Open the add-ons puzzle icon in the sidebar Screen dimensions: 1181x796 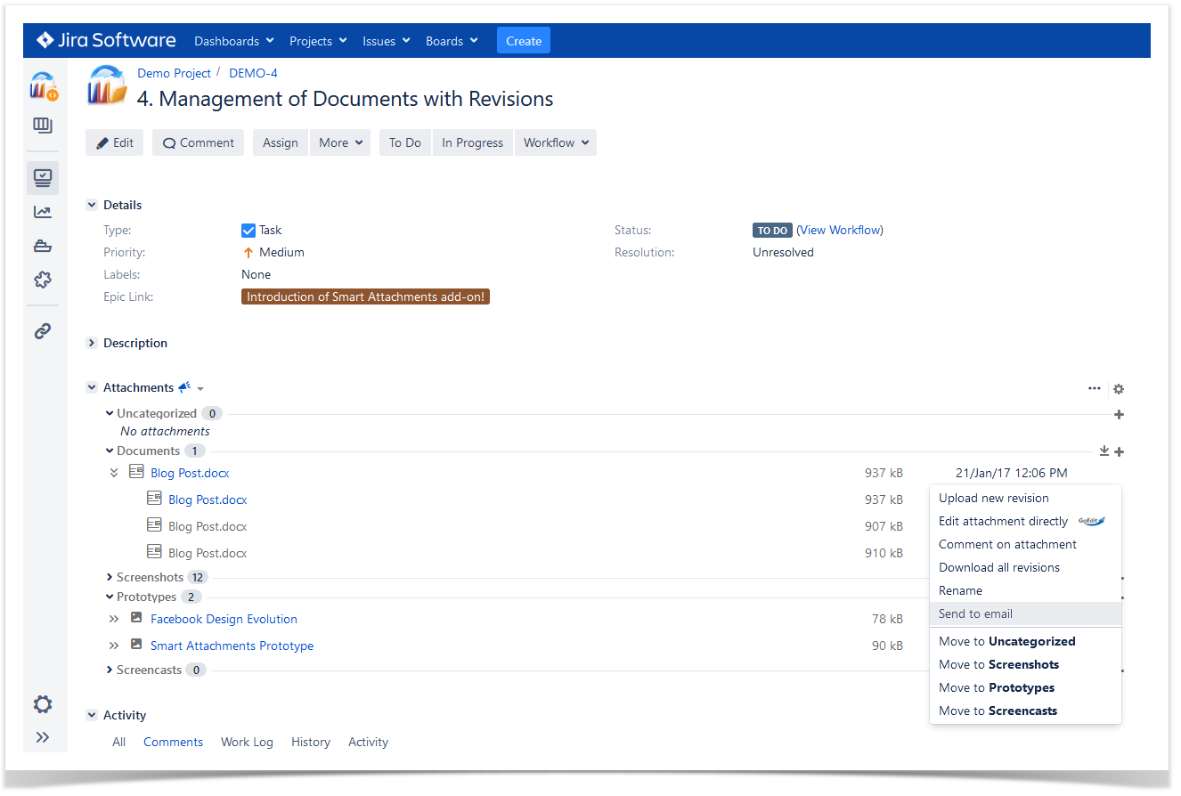43,280
